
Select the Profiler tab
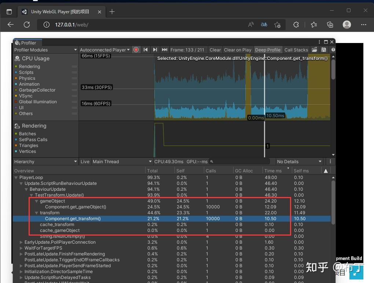click(27, 43)
